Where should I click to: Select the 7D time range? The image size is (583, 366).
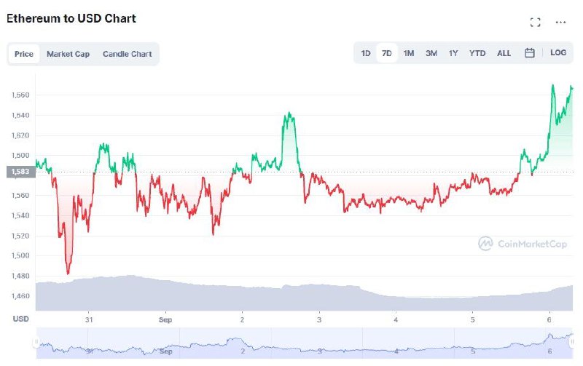(387, 53)
